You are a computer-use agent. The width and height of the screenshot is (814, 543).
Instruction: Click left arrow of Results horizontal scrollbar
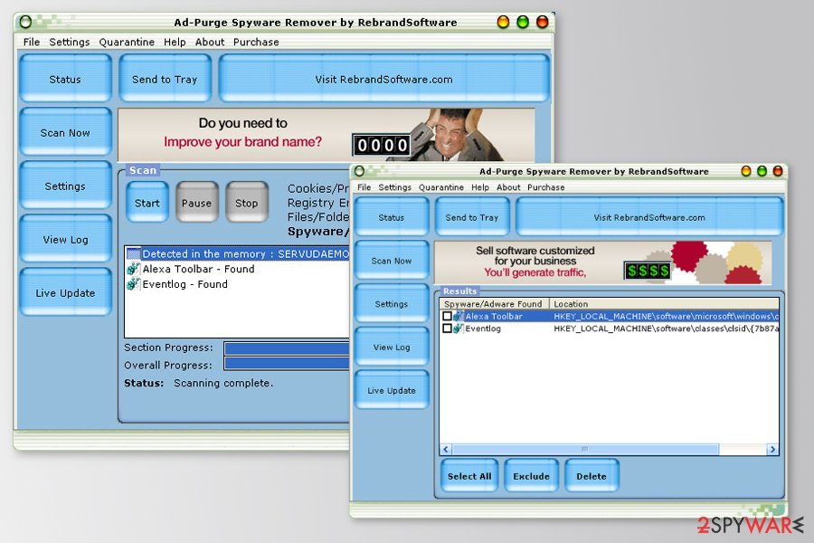pyautogui.click(x=446, y=449)
